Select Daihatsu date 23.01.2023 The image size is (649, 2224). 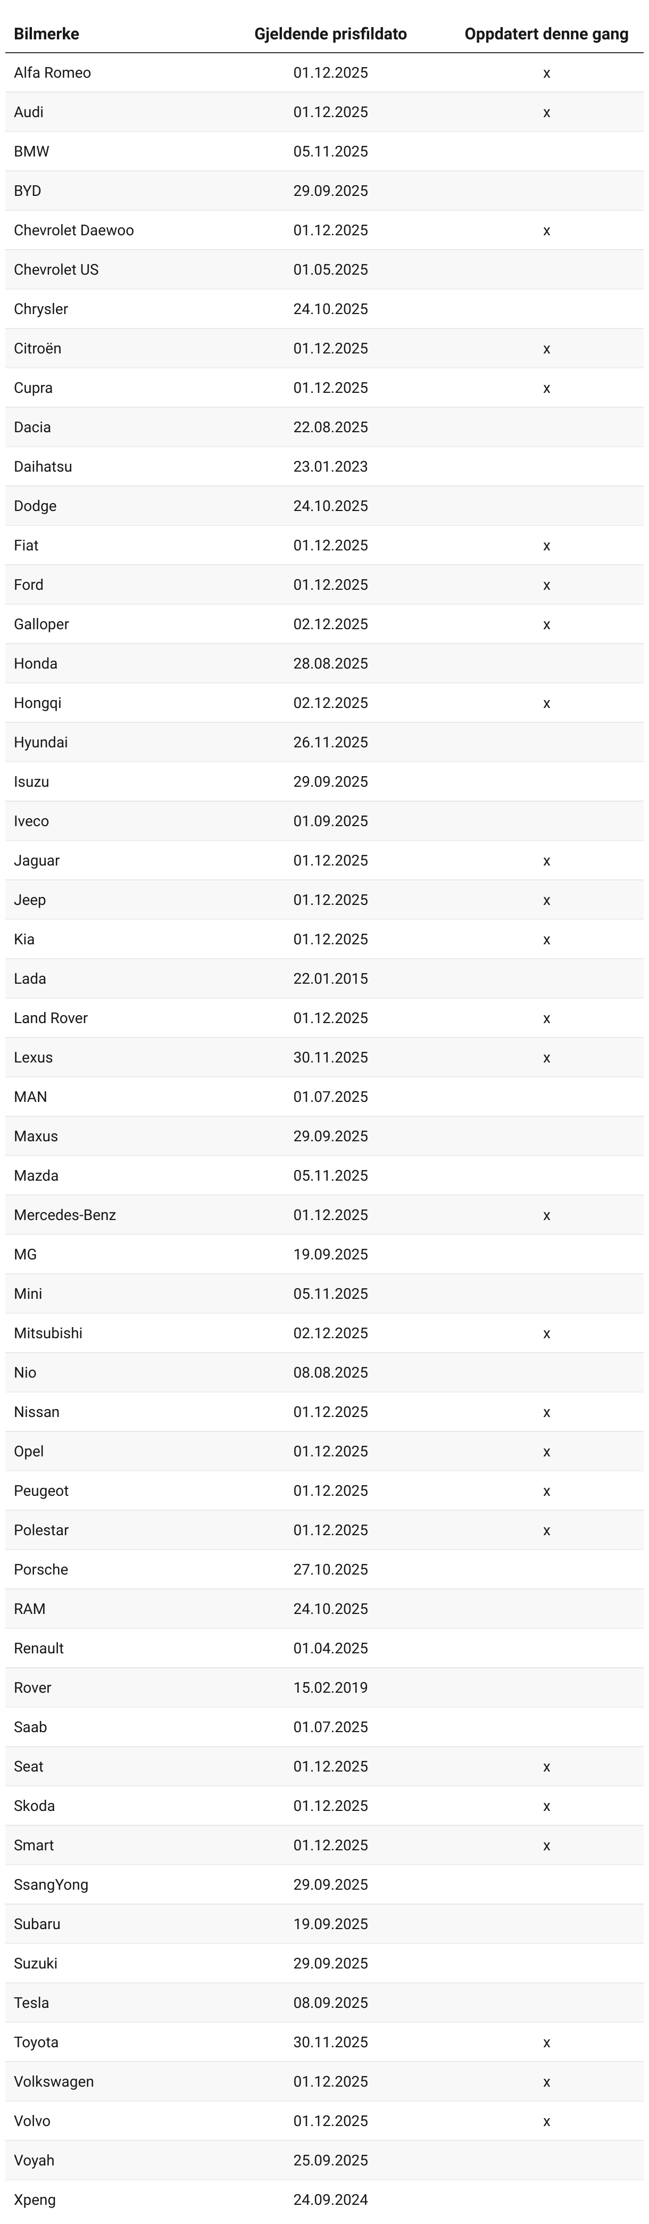click(330, 466)
